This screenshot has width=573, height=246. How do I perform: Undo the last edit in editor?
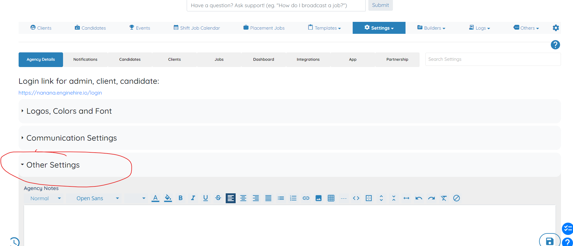tap(419, 198)
